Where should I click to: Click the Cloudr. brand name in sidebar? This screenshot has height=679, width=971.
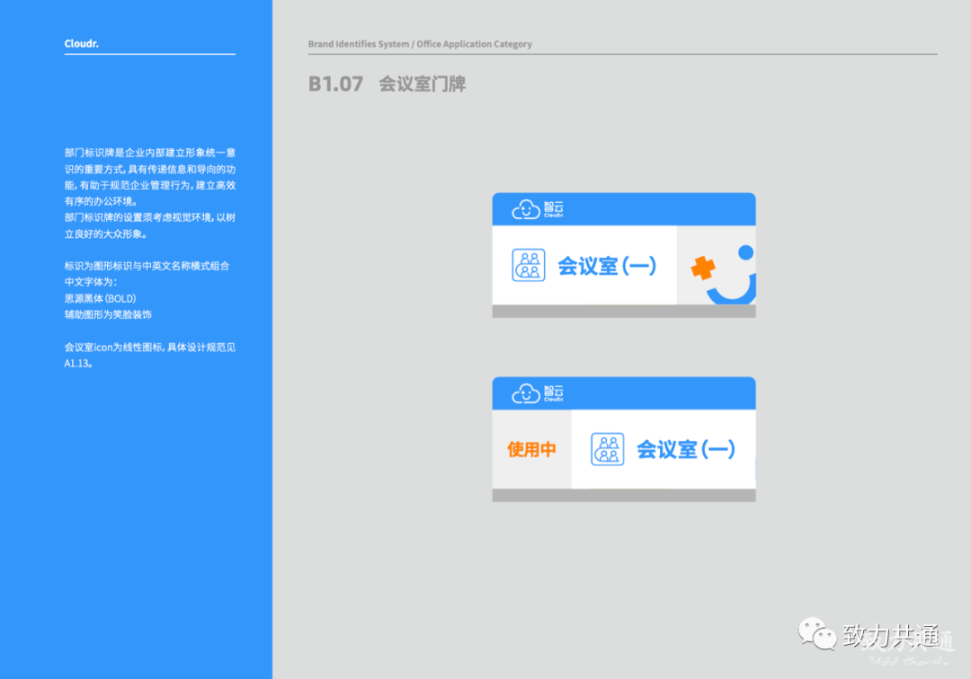tap(82, 44)
